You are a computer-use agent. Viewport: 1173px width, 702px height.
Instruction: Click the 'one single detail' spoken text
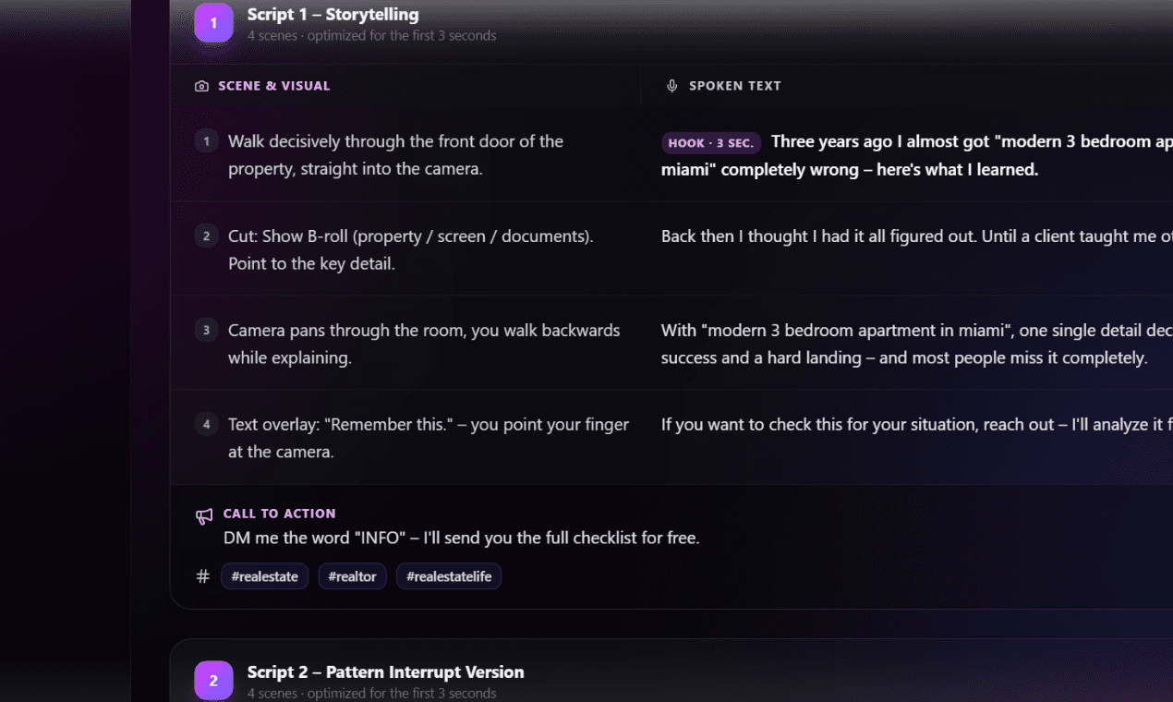[x=917, y=344]
